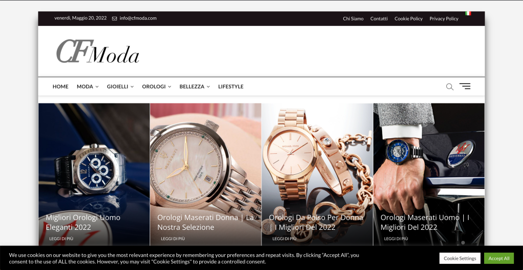Open the Cookie Policy top link
The width and height of the screenshot is (523, 270).
click(x=408, y=19)
